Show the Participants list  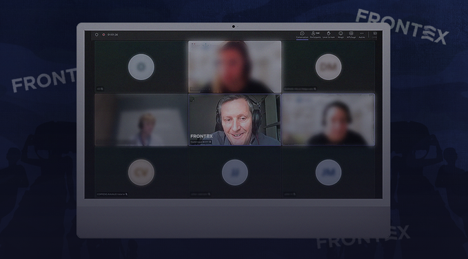[x=315, y=35]
